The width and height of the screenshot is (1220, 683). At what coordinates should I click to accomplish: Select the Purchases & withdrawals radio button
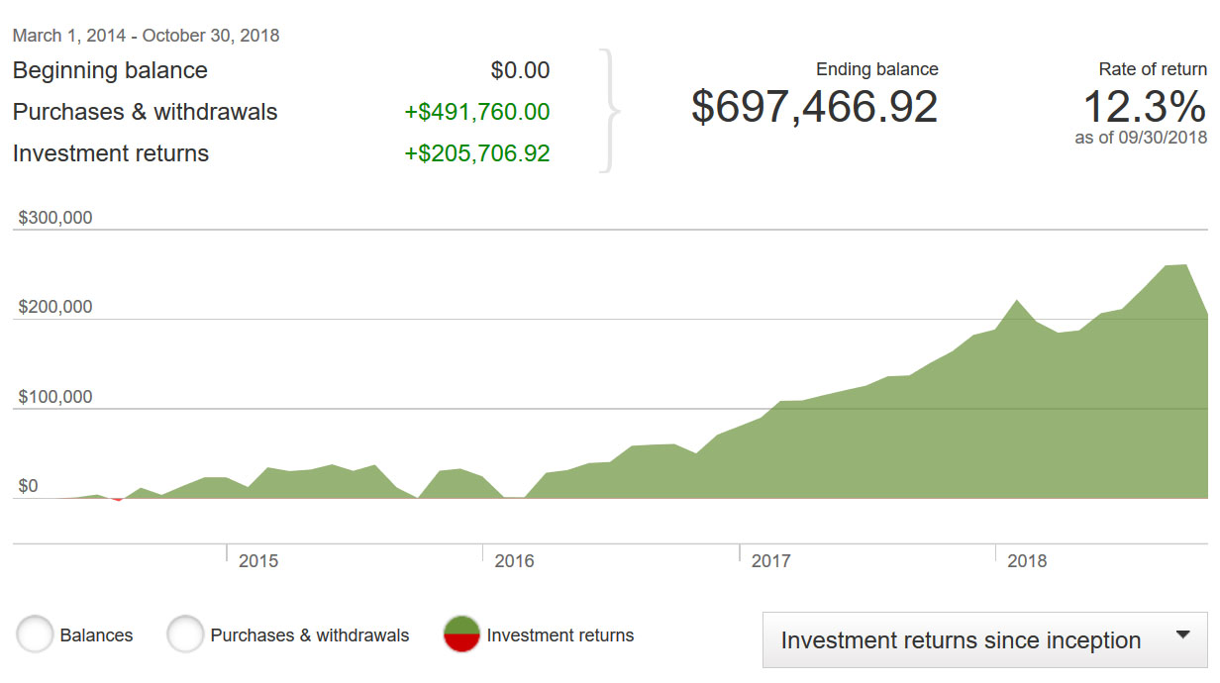[x=185, y=634]
